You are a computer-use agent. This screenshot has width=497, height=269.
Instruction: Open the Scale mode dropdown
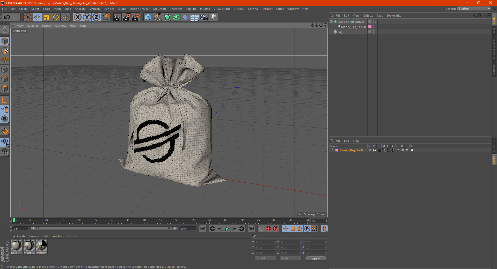[x=290, y=258]
